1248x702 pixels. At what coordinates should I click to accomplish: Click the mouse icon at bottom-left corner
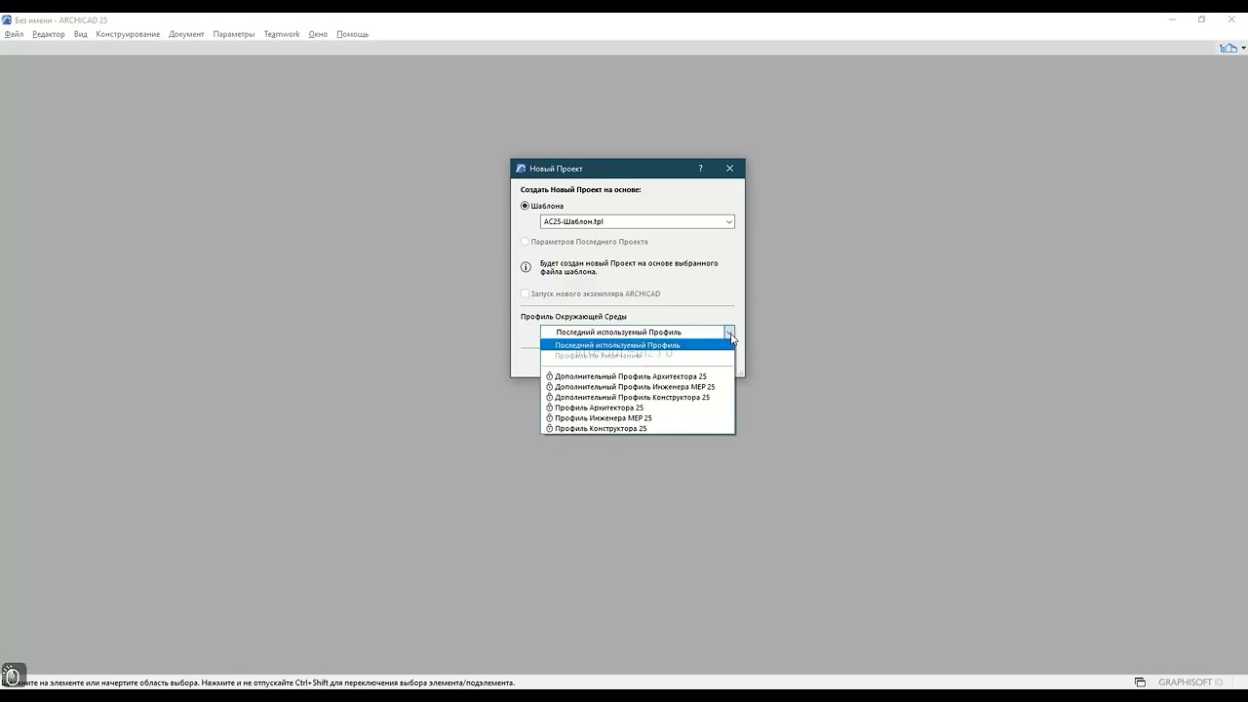13,675
